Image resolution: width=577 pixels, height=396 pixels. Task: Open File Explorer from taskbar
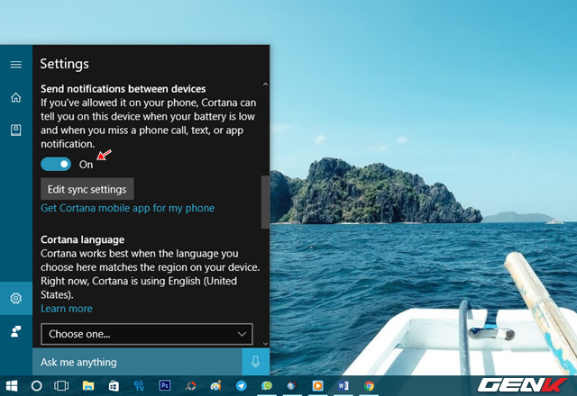88,386
